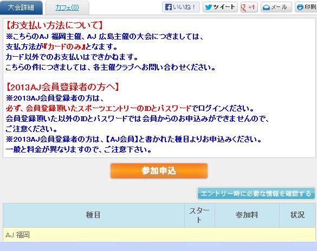317x251 pixels.
Task: Click the 参加料 column header
Action: [x=247, y=215]
